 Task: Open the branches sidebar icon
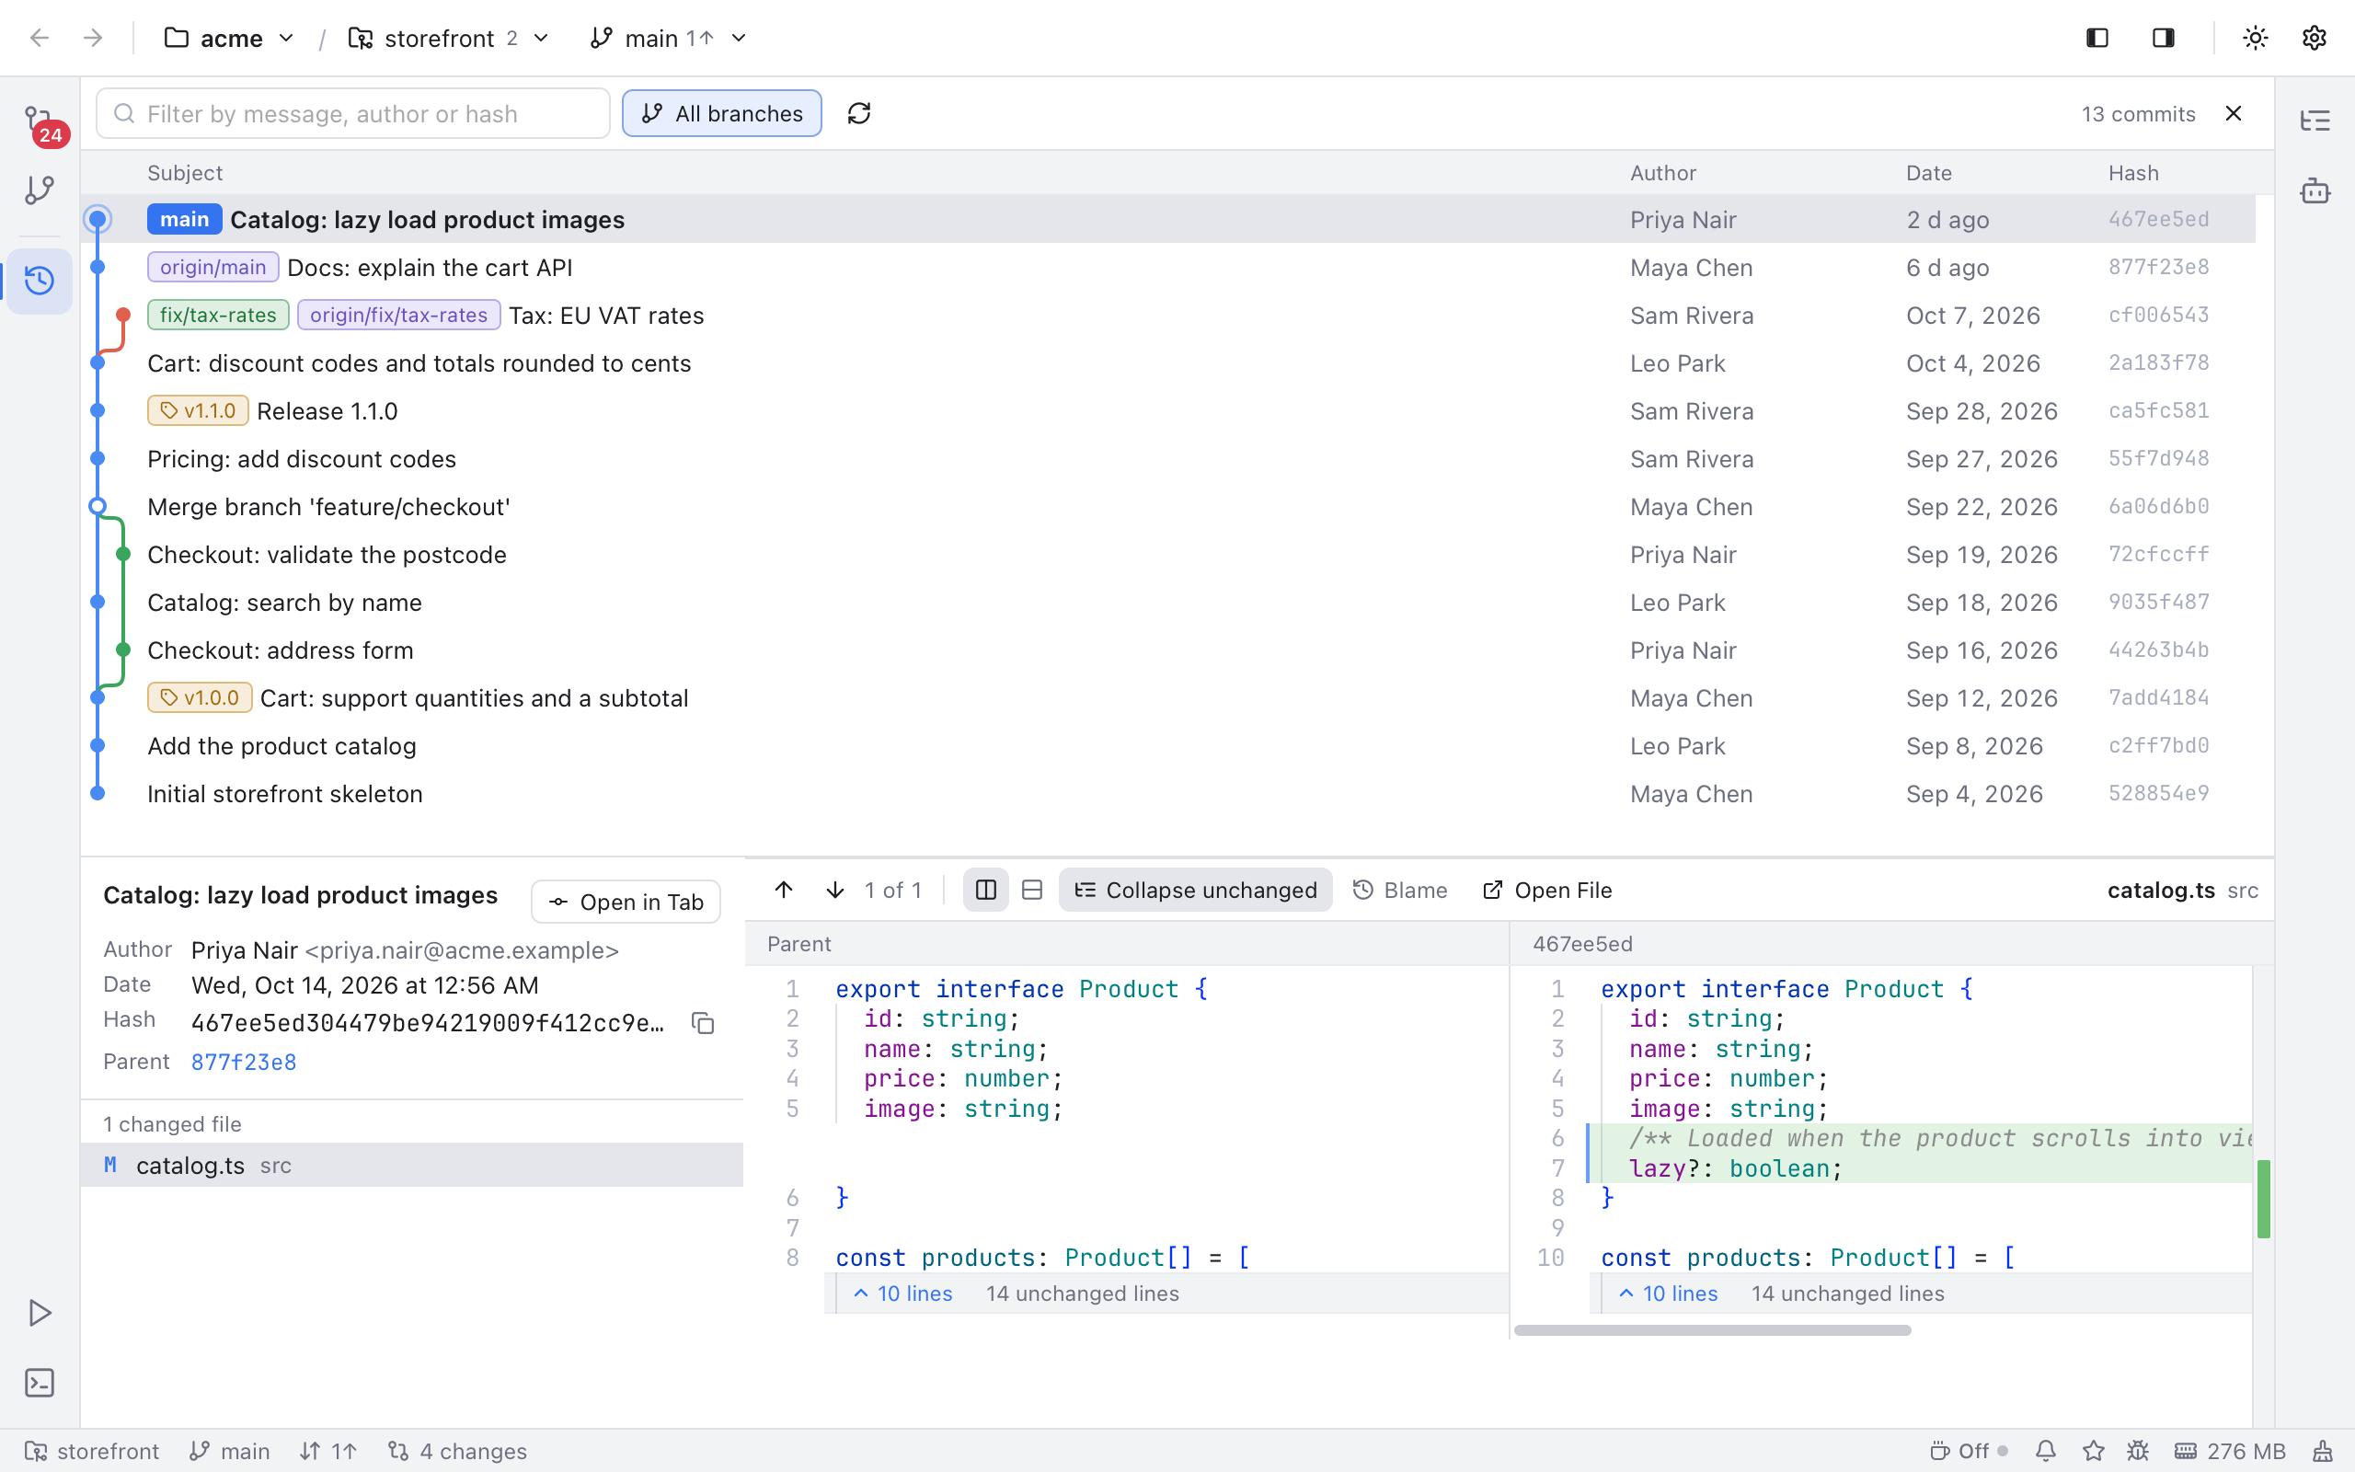coord(40,189)
